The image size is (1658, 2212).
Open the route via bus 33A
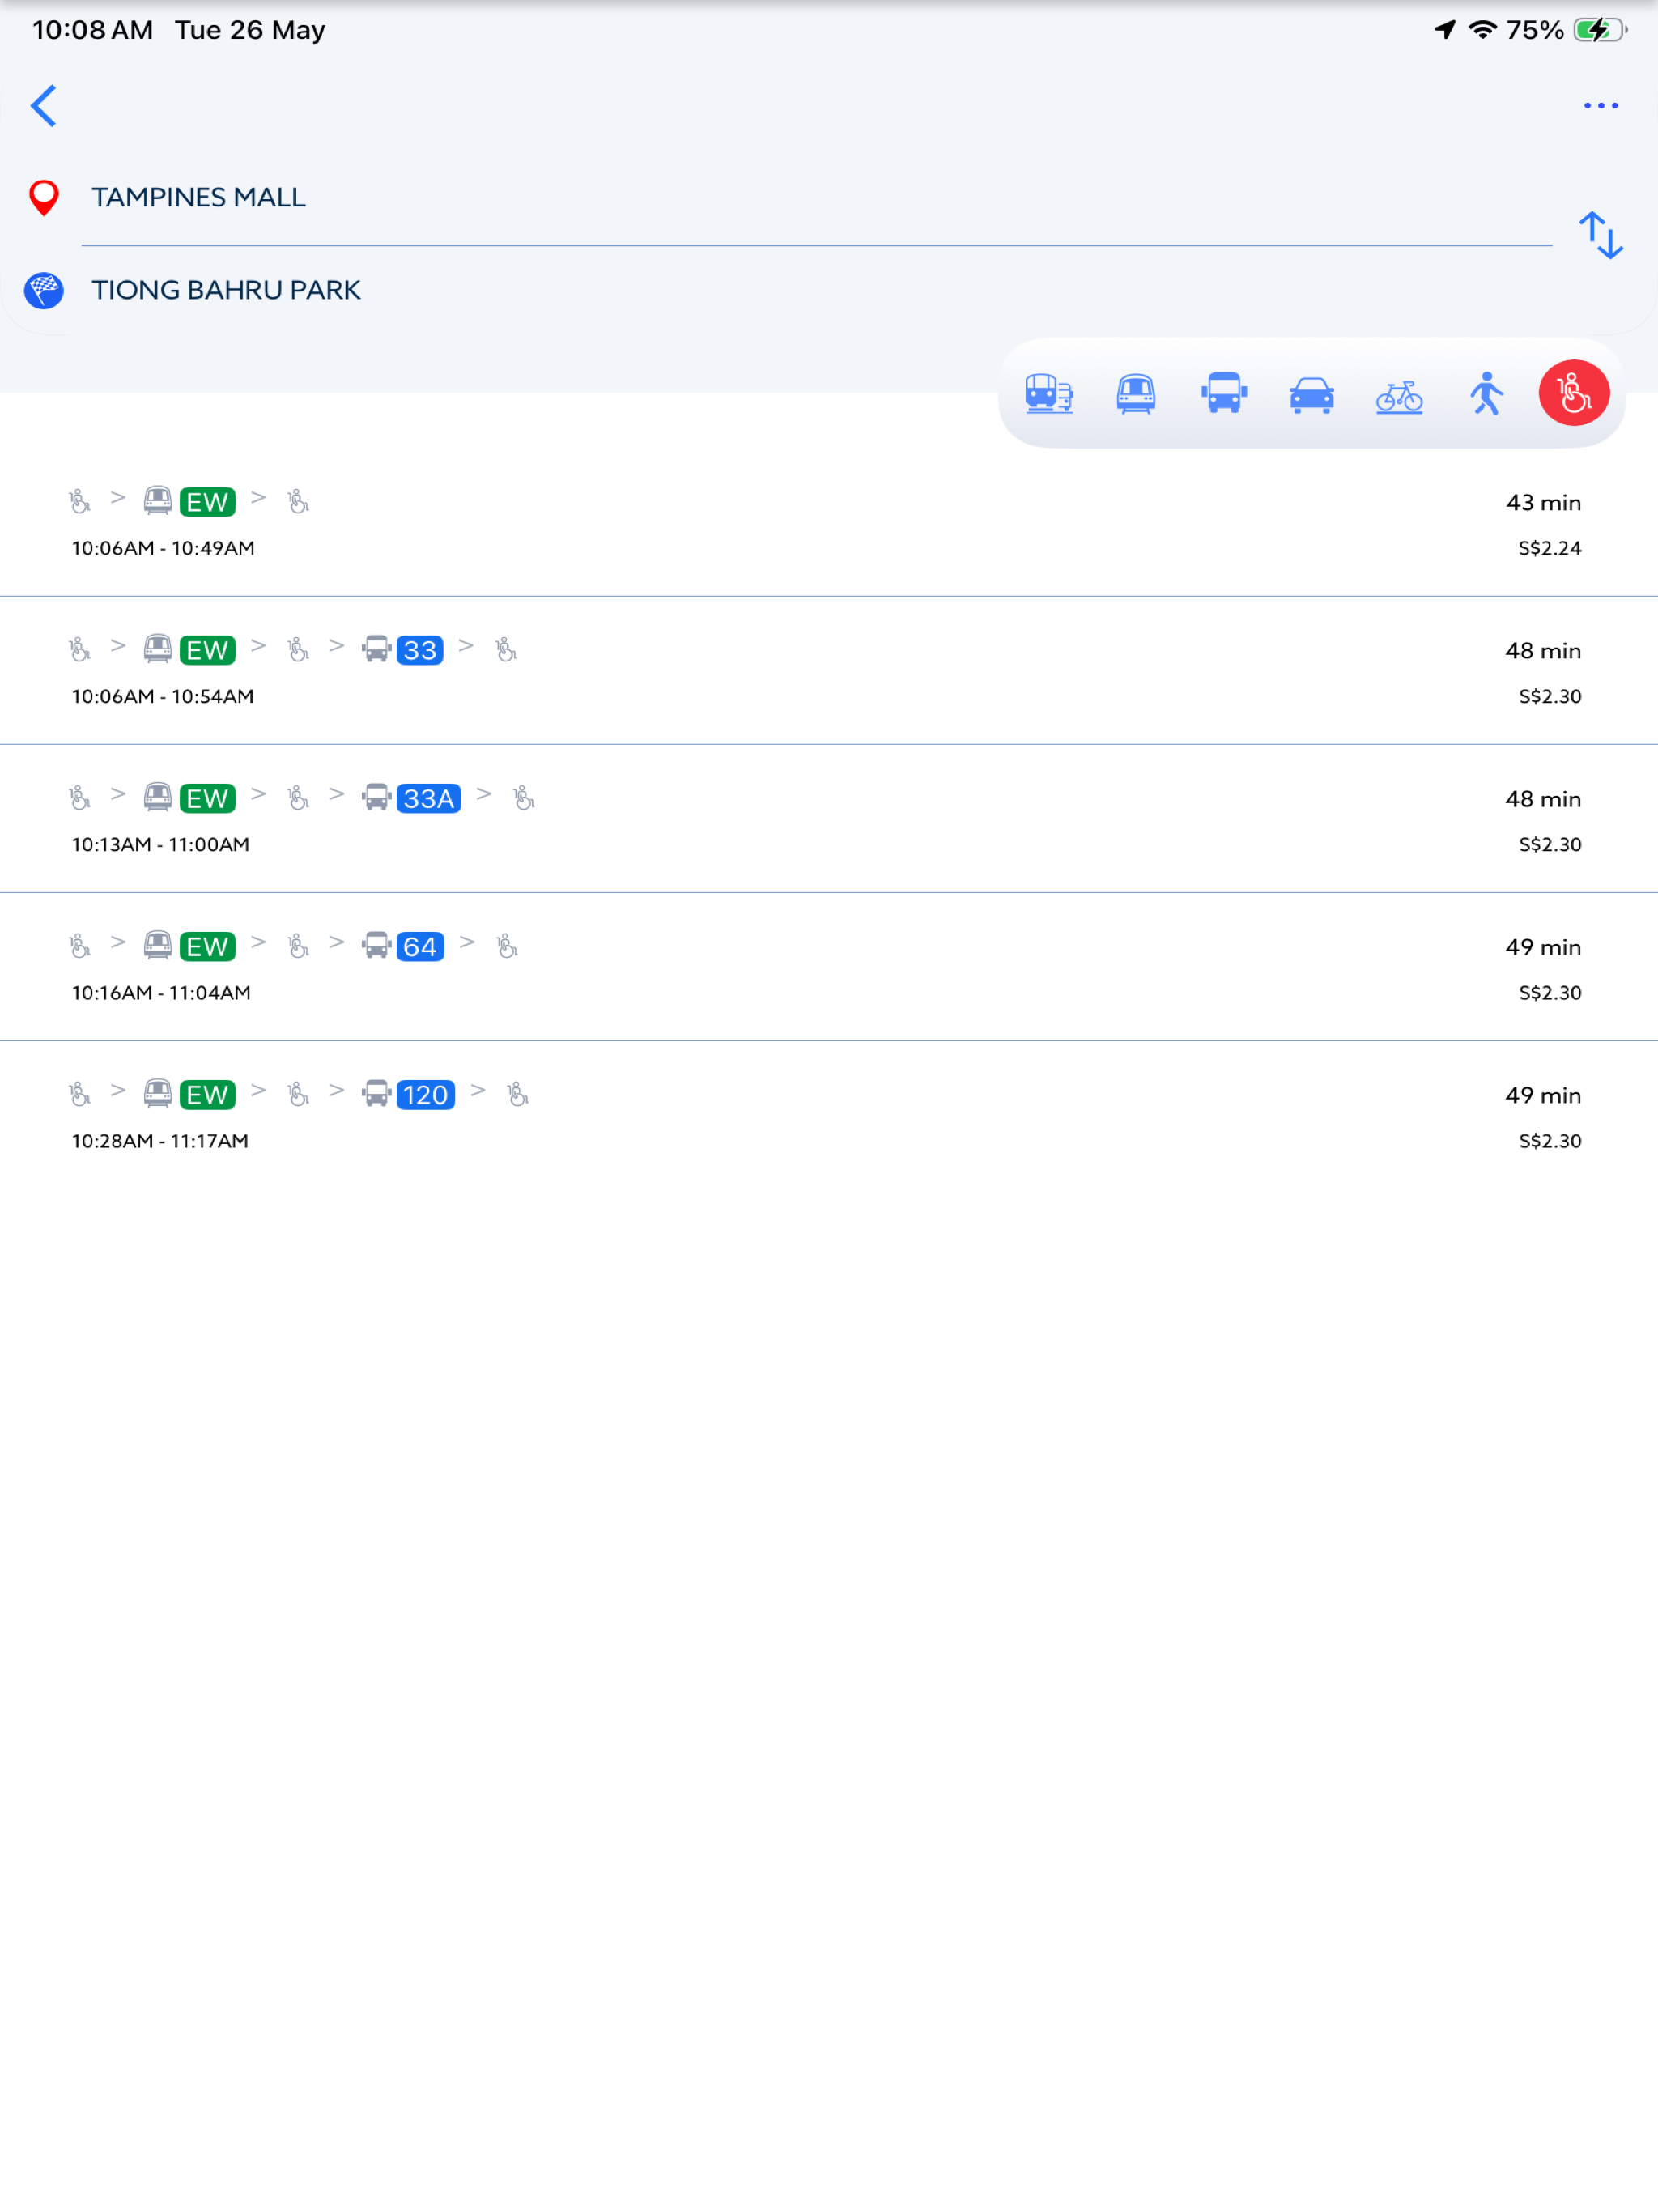(829, 819)
